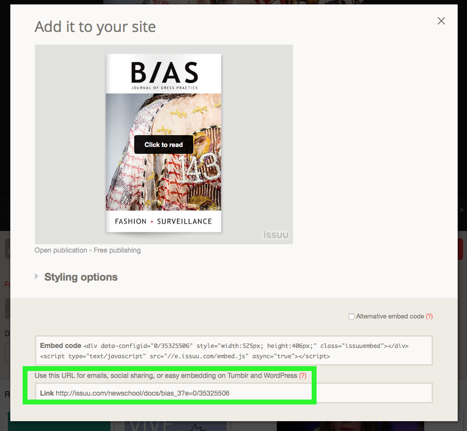Click the issuu logo in the preview

(276, 235)
